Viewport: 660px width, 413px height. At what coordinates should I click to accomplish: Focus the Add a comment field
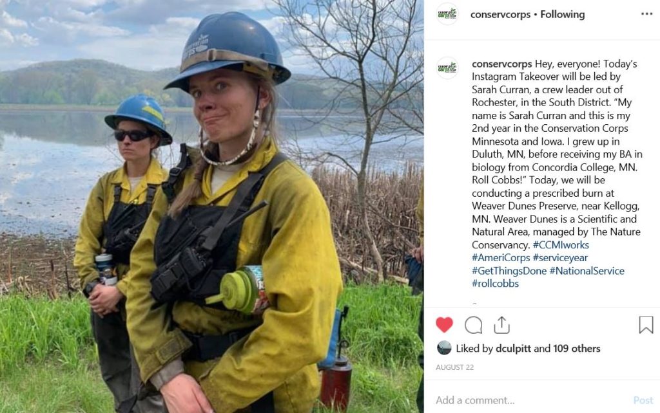point(531,400)
